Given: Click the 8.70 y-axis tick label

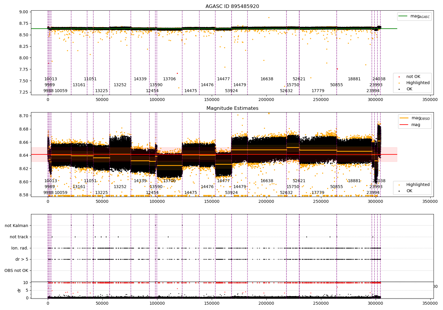Looking at the screenshot, I should tap(24, 116).
